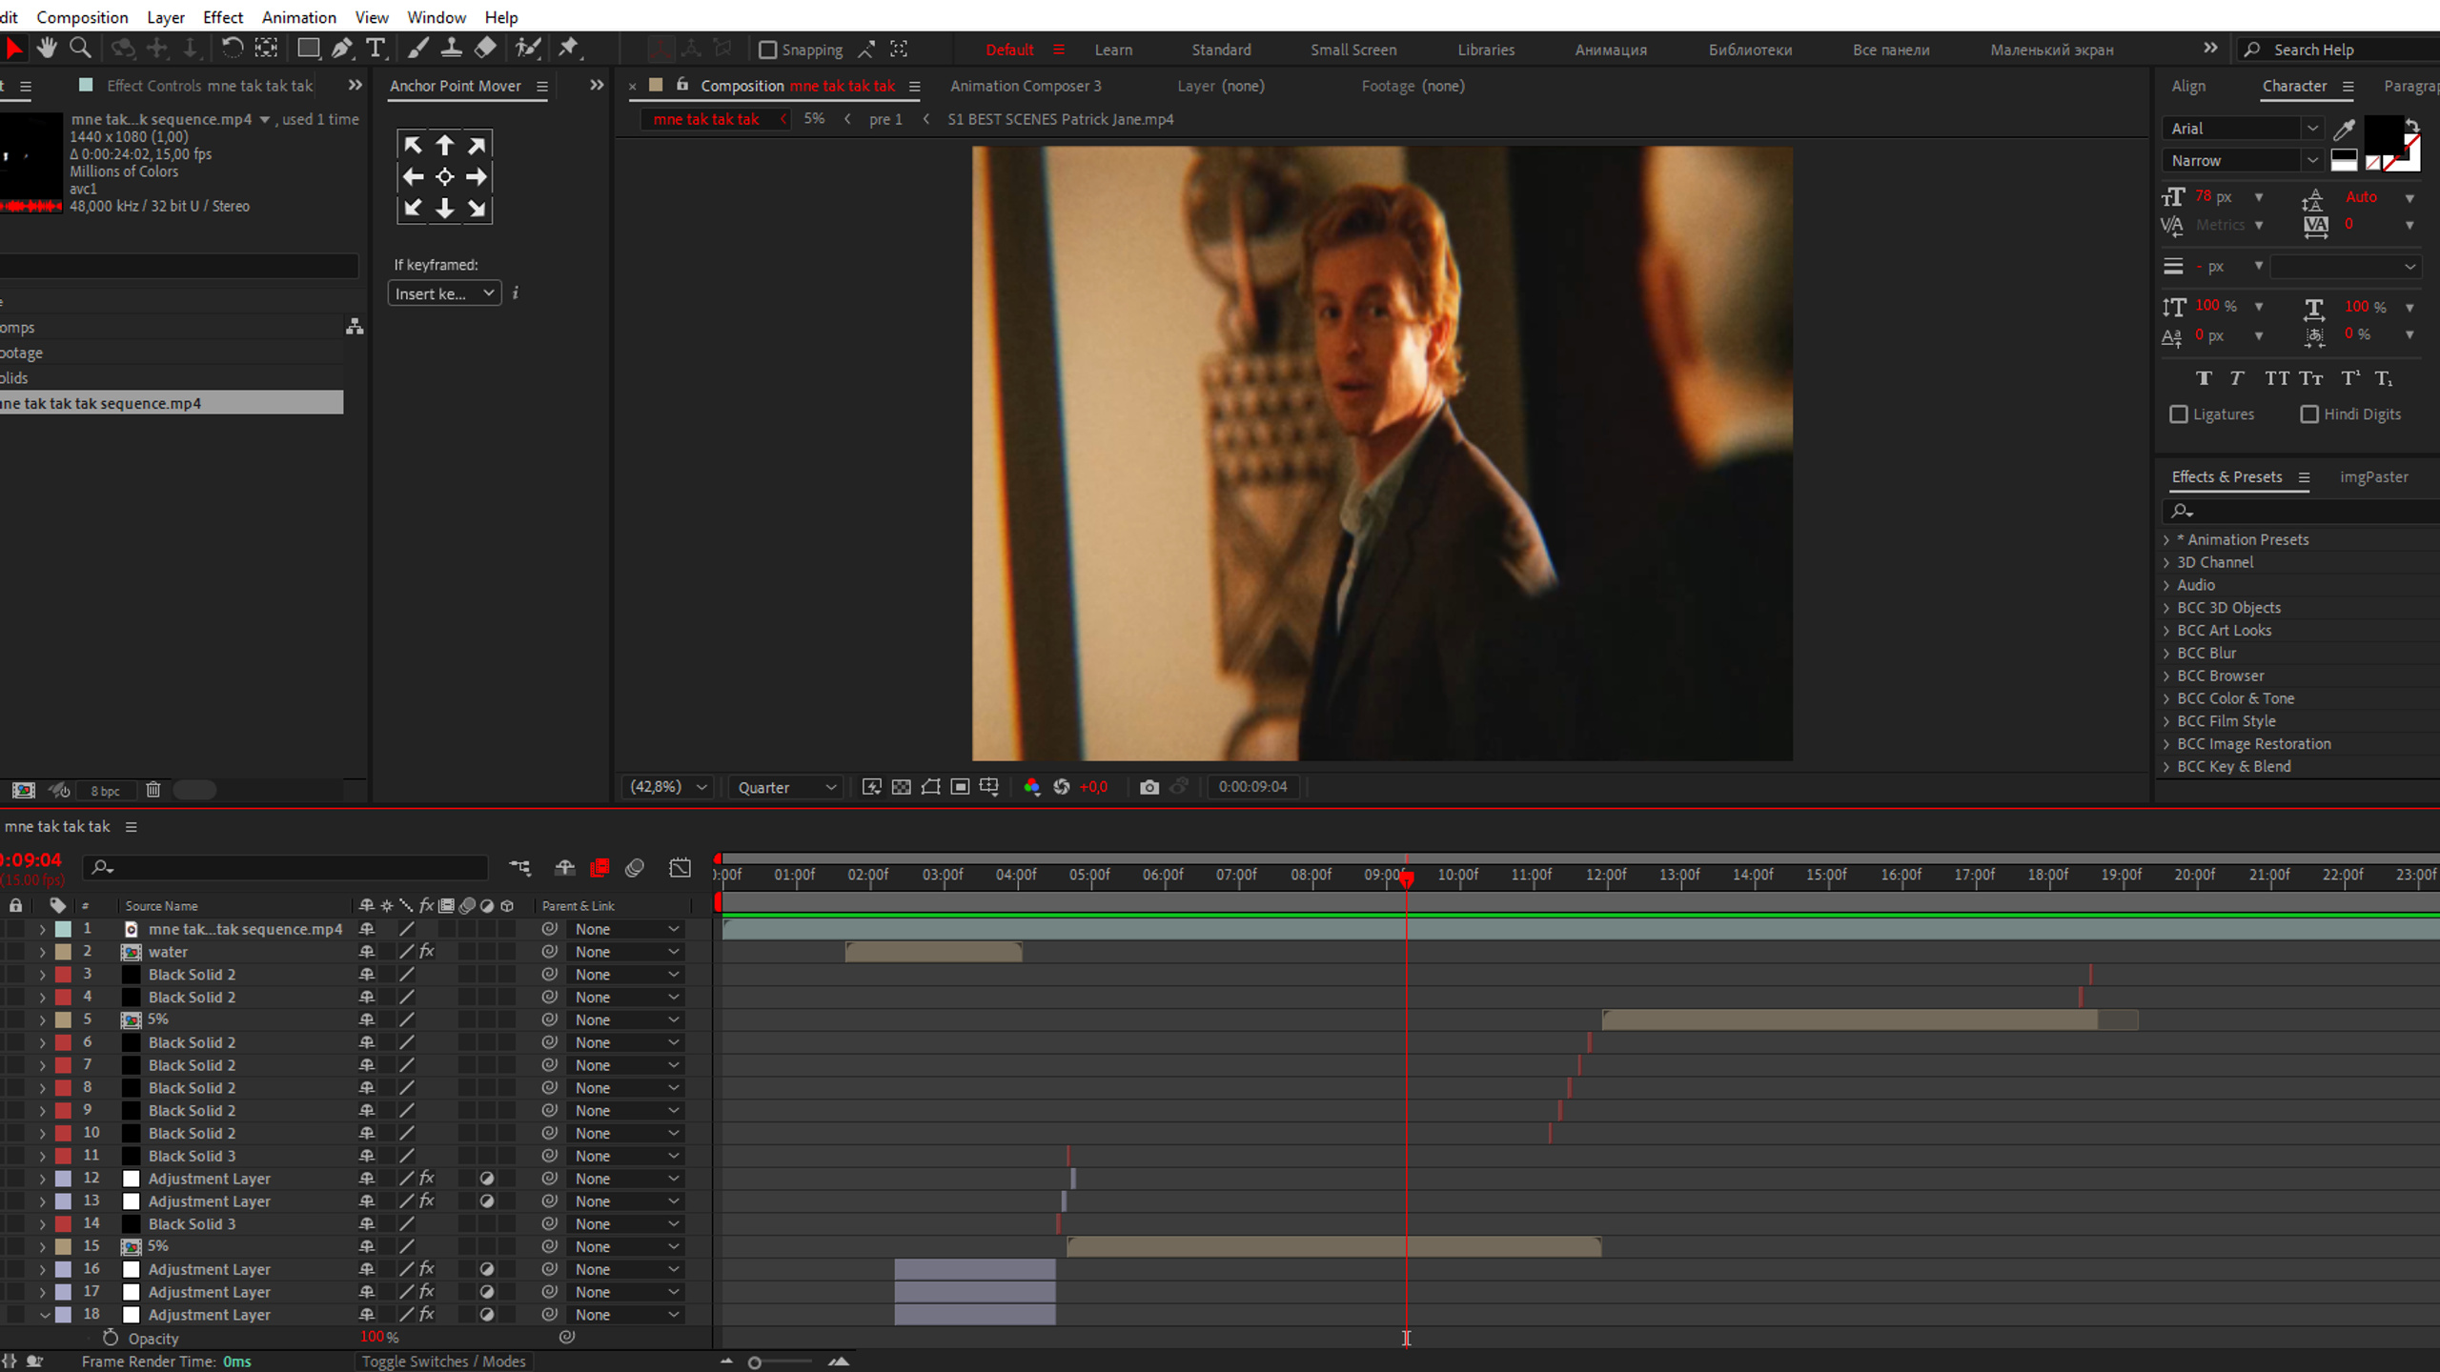Click the trash delete icon in project panel

click(152, 790)
